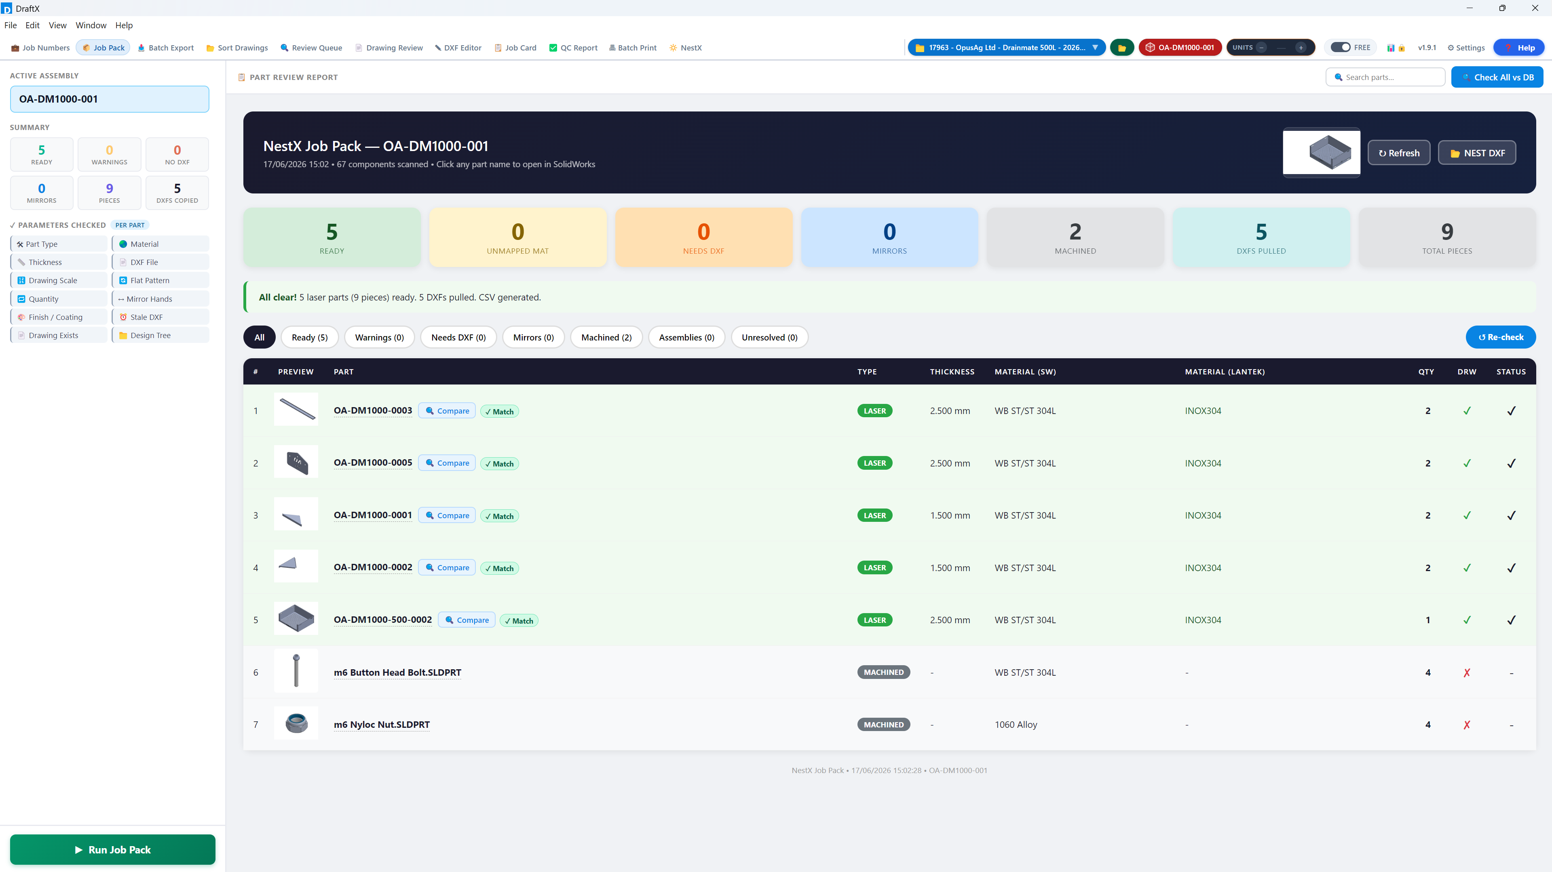Image resolution: width=1552 pixels, height=872 pixels.
Task: Select the DXF File parameter chip
Action: pyautogui.click(x=161, y=262)
